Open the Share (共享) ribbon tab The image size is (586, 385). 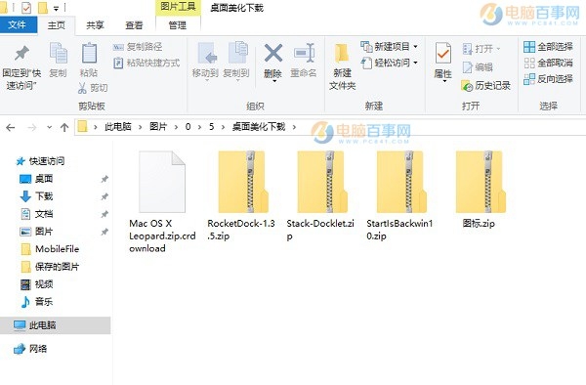coord(95,25)
